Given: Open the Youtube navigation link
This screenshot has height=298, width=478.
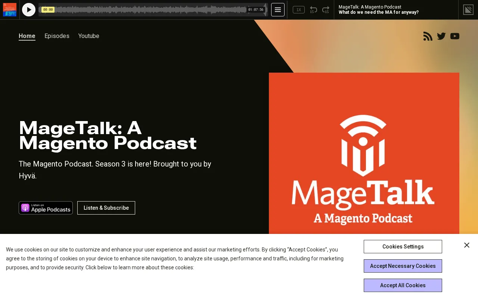Looking at the screenshot, I should click(x=89, y=36).
